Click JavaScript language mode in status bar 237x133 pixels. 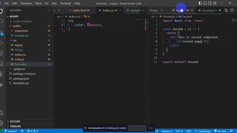coord(204,131)
